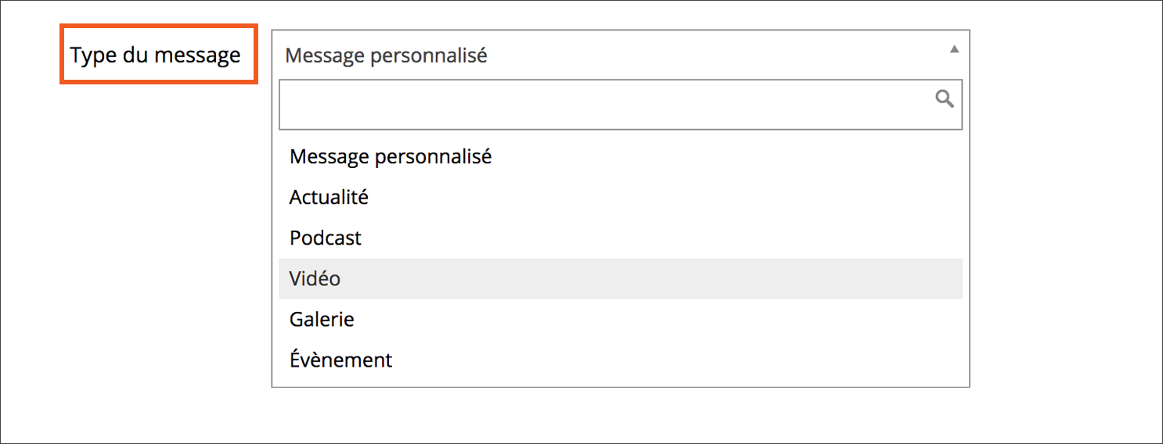This screenshot has height=444, width=1163.
Task: Choose Podcast from the type list
Action: click(620, 238)
